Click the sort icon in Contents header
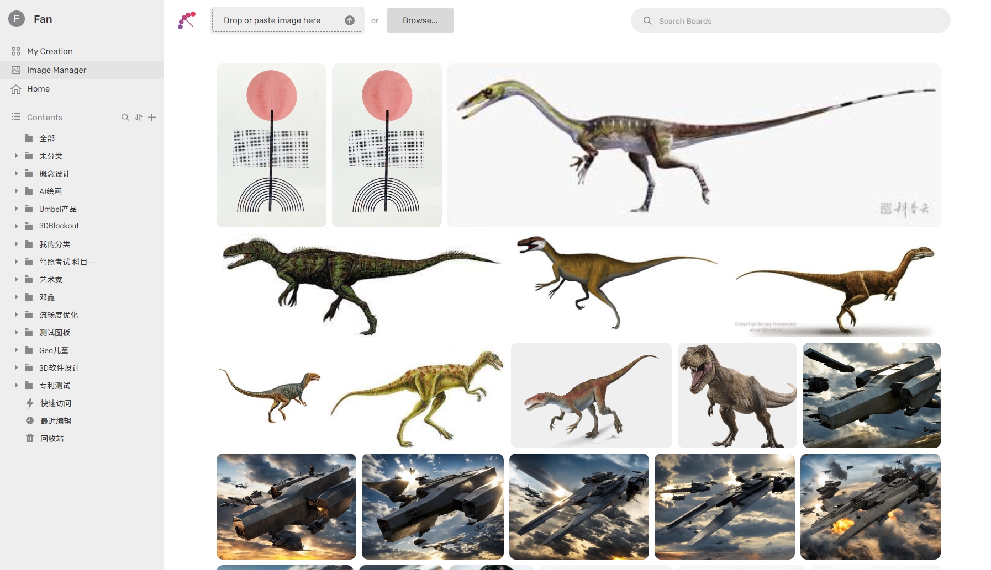Screen dimensions: 991x570 (139, 117)
